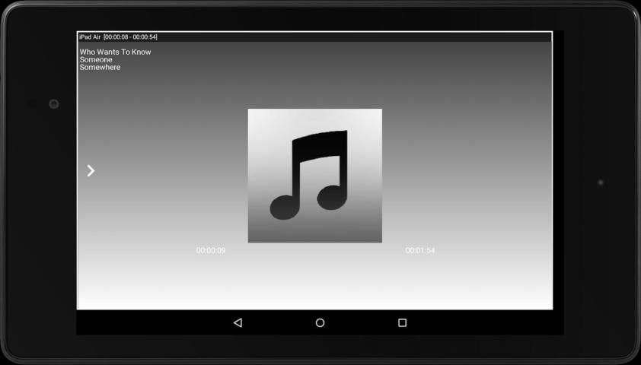The width and height of the screenshot is (641, 365).
Task: Click the left note head of the music icon
Action: pos(283,206)
